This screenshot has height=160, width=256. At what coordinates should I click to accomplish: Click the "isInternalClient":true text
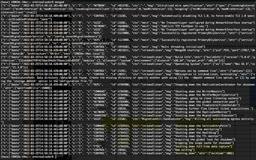click(x=16, y=12)
